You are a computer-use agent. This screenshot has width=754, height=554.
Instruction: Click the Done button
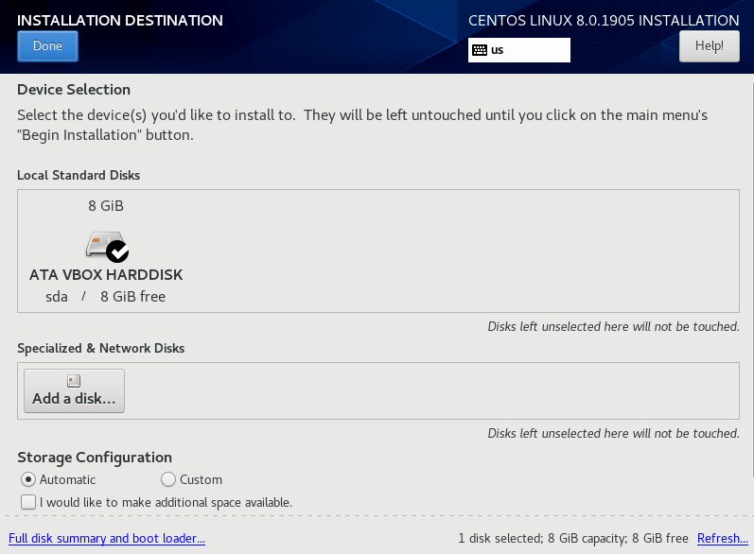coord(47,46)
